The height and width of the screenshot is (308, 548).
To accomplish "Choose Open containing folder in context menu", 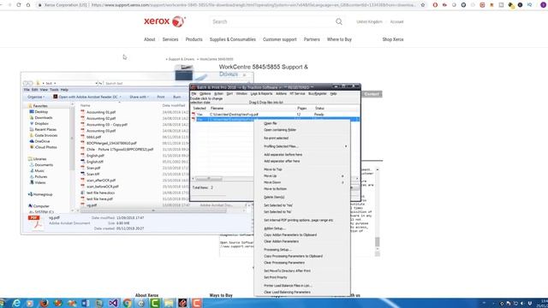I will [280, 130].
